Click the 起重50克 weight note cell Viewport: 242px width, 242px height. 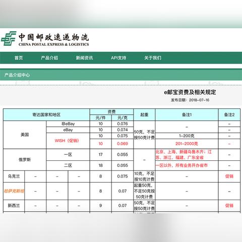tap(144, 191)
